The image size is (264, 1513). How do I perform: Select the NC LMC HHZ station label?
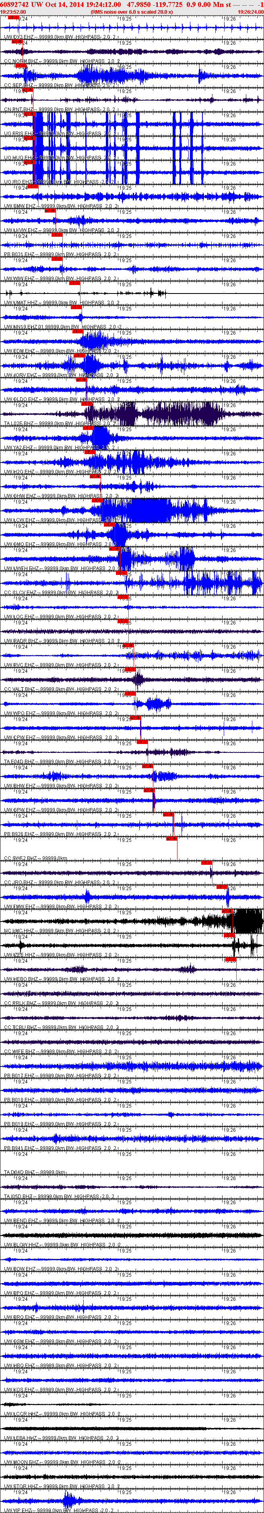tap(61, 930)
